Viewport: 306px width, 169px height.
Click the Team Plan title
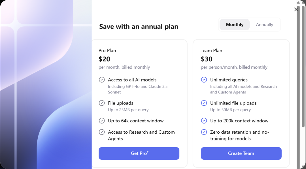211,51
